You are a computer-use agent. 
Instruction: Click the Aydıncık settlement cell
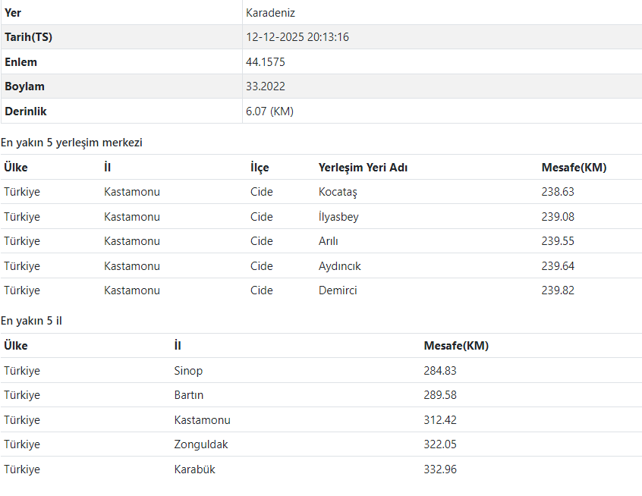pos(340,266)
